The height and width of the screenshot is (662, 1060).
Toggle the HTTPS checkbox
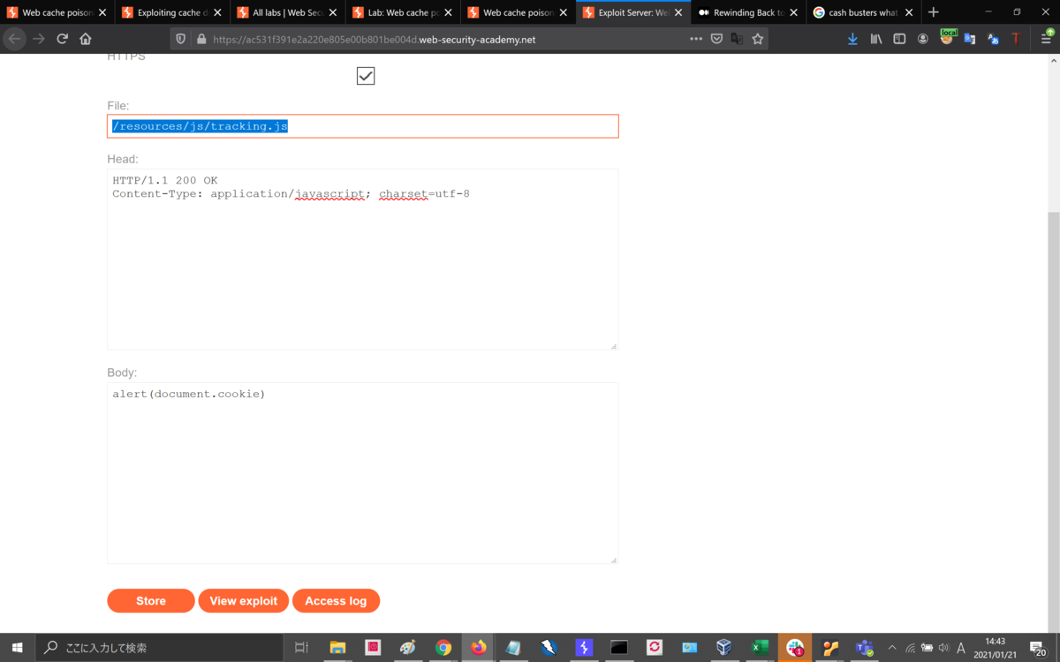pyautogui.click(x=366, y=76)
